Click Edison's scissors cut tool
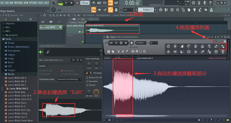Image resolution: width=231 pixels, height=123 pixels. click(x=118, y=51)
